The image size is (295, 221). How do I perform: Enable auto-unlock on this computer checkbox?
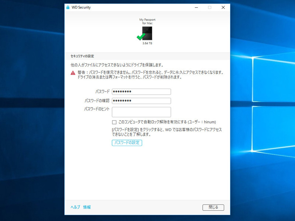(x=114, y=122)
